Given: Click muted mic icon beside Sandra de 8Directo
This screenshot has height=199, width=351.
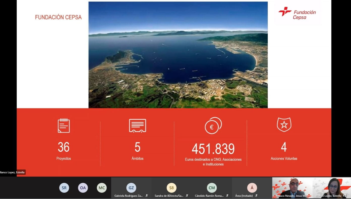Looking at the screenshot, I should click(187, 196).
